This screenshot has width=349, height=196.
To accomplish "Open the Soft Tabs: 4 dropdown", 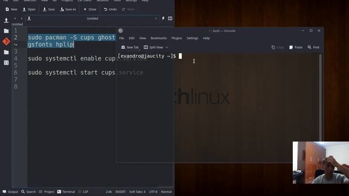I will [x=137, y=192].
